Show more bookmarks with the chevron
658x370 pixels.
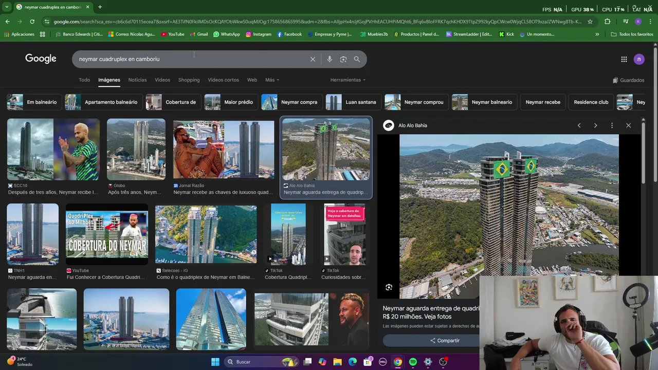click(597, 34)
